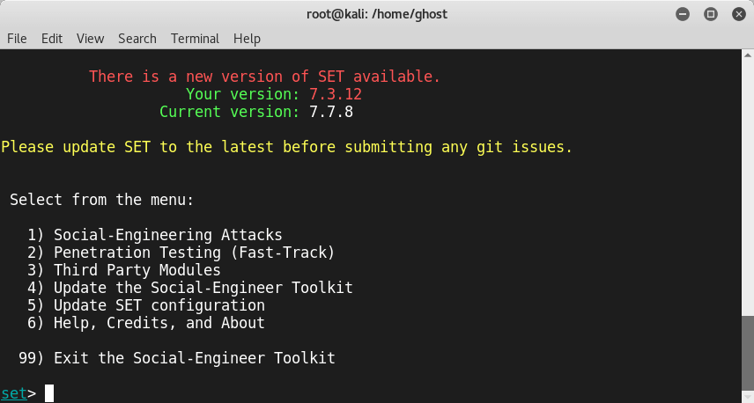Viewport: 754px width, 403px height.
Task: Click the scrollbar track above the thumb
Action: (748, 188)
